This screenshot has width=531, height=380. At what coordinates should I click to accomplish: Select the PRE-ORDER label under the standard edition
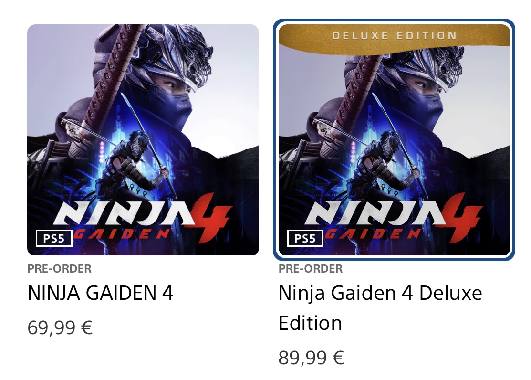[59, 269]
